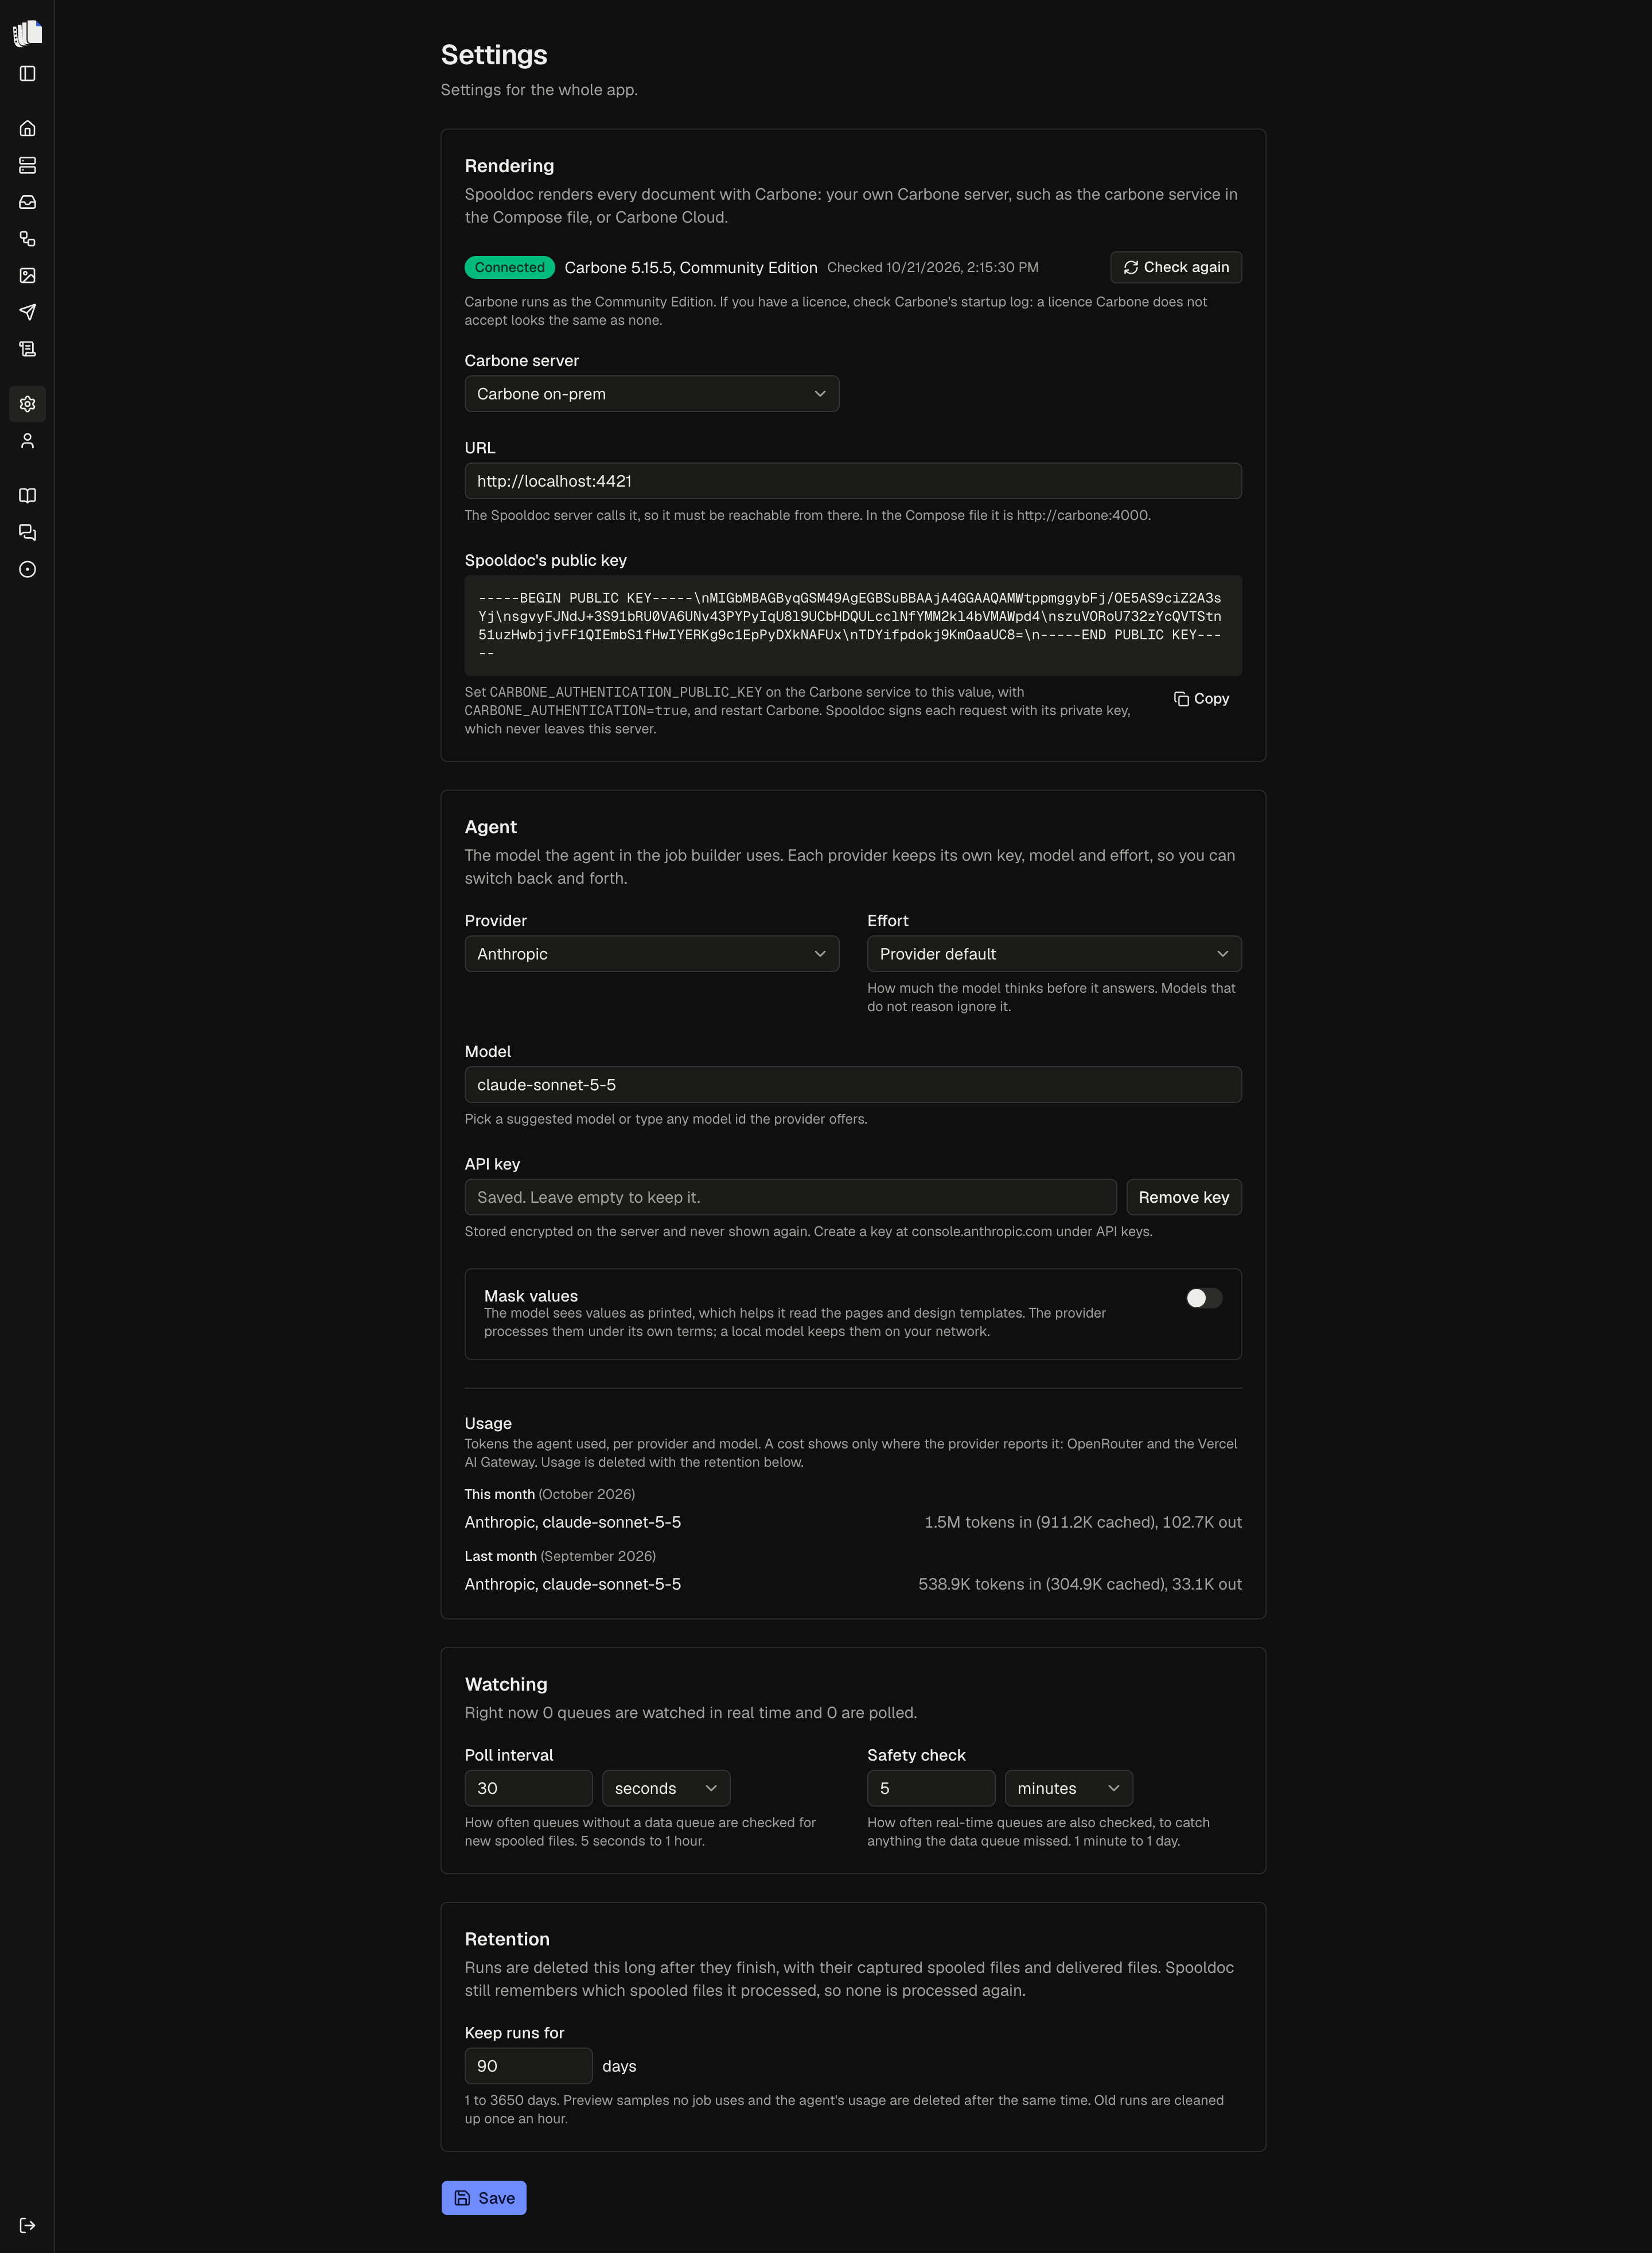
Task: Open the Home icon in the sidebar
Action: pyautogui.click(x=27, y=128)
